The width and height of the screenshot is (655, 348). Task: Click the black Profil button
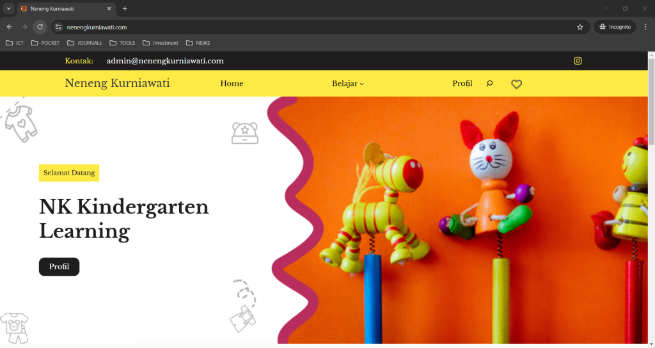pyautogui.click(x=59, y=267)
